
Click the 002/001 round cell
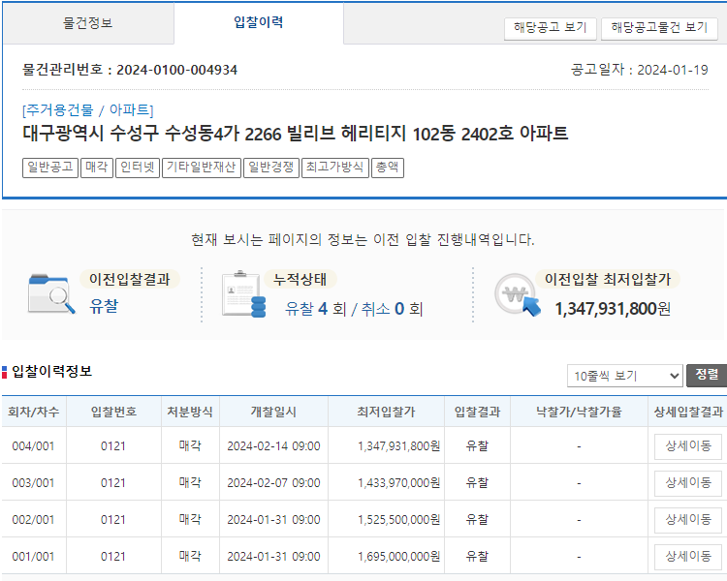(x=33, y=520)
